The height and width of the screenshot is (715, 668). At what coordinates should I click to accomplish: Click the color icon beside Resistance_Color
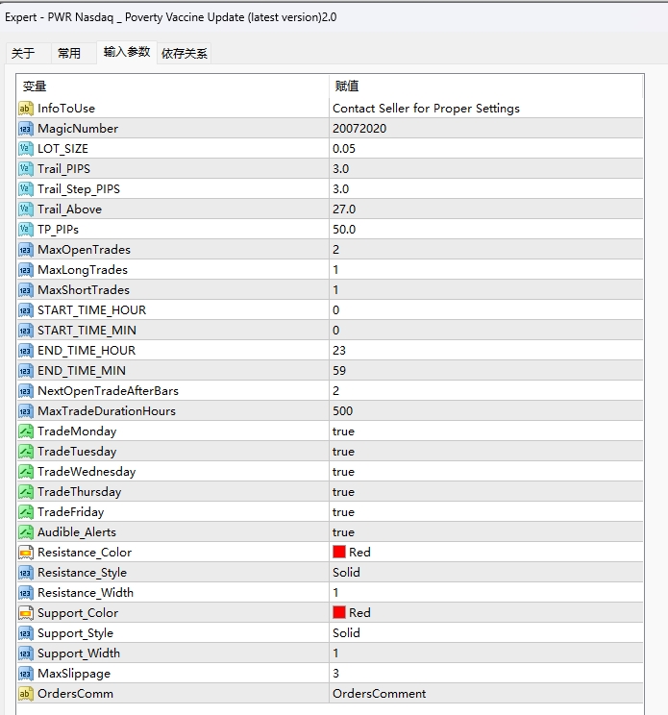click(26, 553)
